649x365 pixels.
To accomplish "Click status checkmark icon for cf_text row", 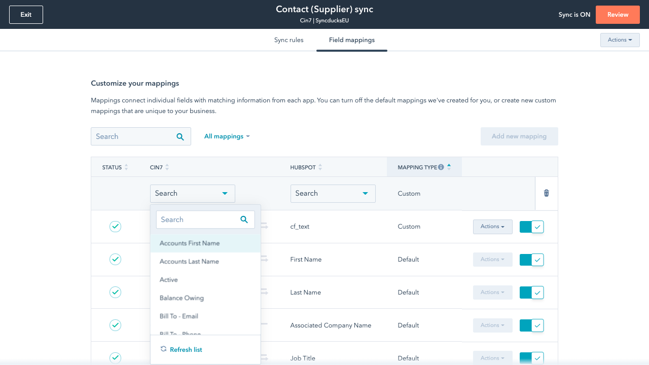I will (x=116, y=227).
